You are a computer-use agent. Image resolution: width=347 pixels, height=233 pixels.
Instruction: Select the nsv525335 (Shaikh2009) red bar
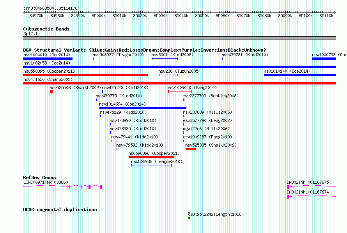[x=191, y=149]
